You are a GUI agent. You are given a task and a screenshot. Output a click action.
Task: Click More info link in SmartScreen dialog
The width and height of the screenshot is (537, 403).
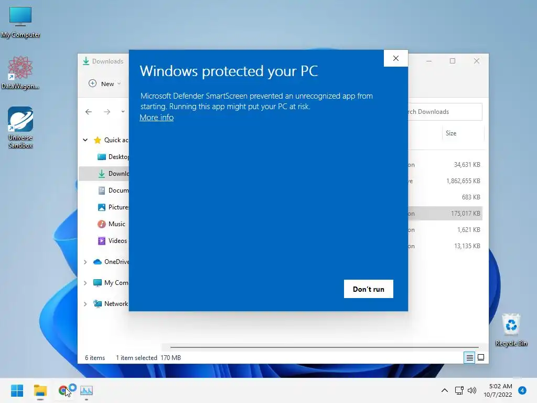(x=156, y=118)
